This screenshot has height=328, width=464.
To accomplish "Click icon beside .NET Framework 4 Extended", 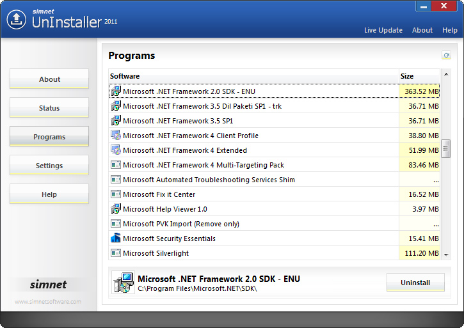I will pyautogui.click(x=116, y=150).
